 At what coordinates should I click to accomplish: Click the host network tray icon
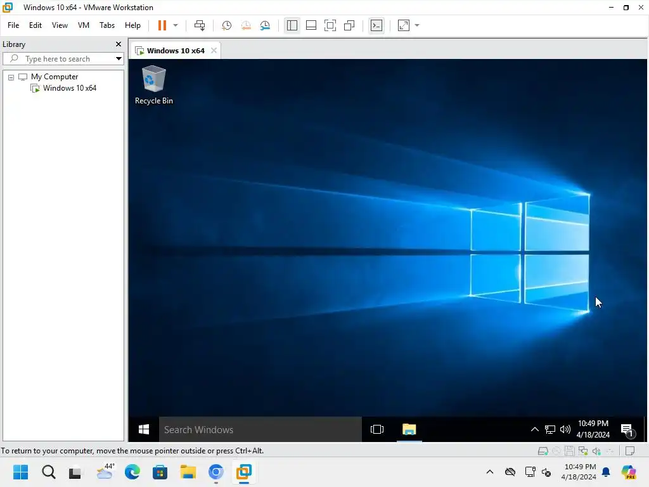tap(530, 472)
